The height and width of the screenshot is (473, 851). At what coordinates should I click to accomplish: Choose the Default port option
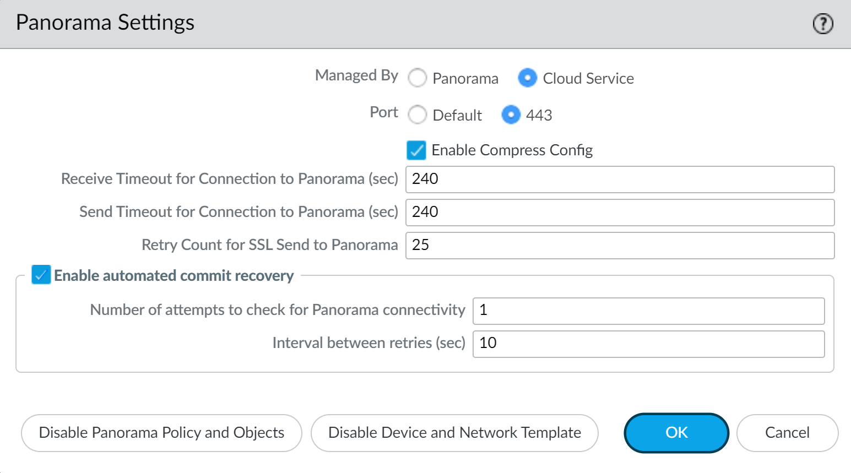(418, 115)
